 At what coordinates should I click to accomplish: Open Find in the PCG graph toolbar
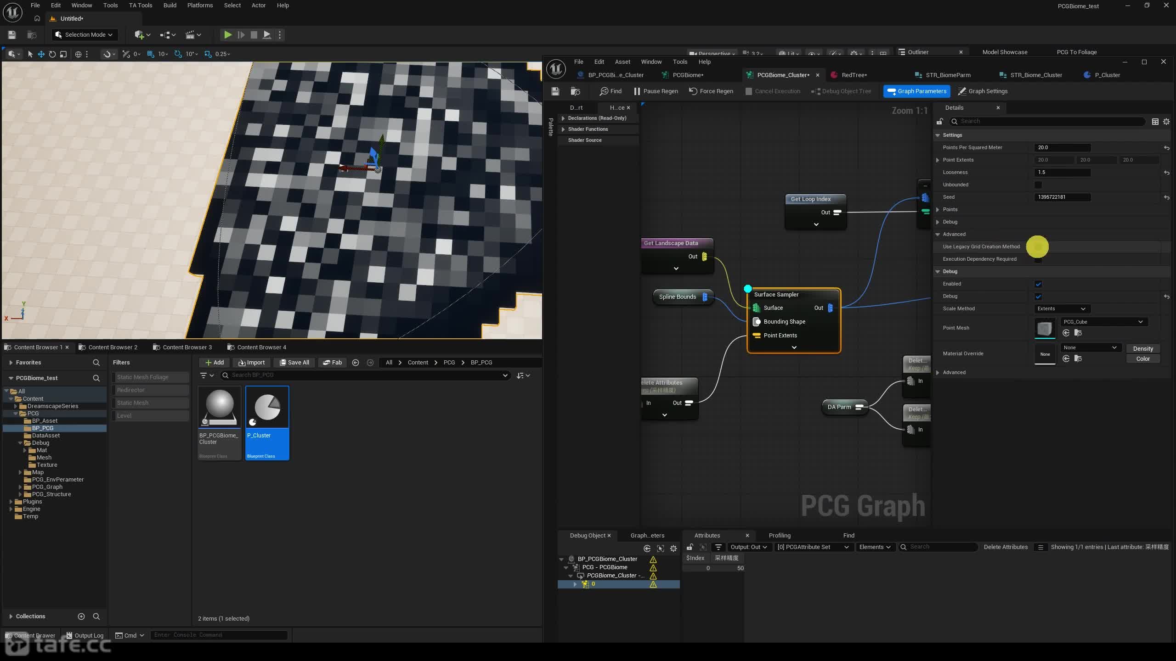pos(611,91)
